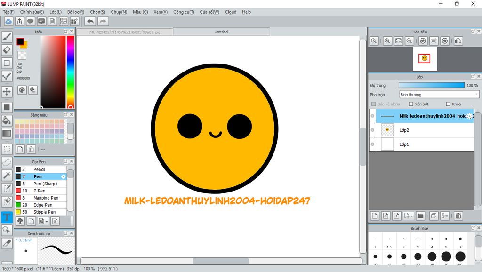Click the rainbow hue slider bar
The height and width of the screenshot is (272, 482).
71,72
